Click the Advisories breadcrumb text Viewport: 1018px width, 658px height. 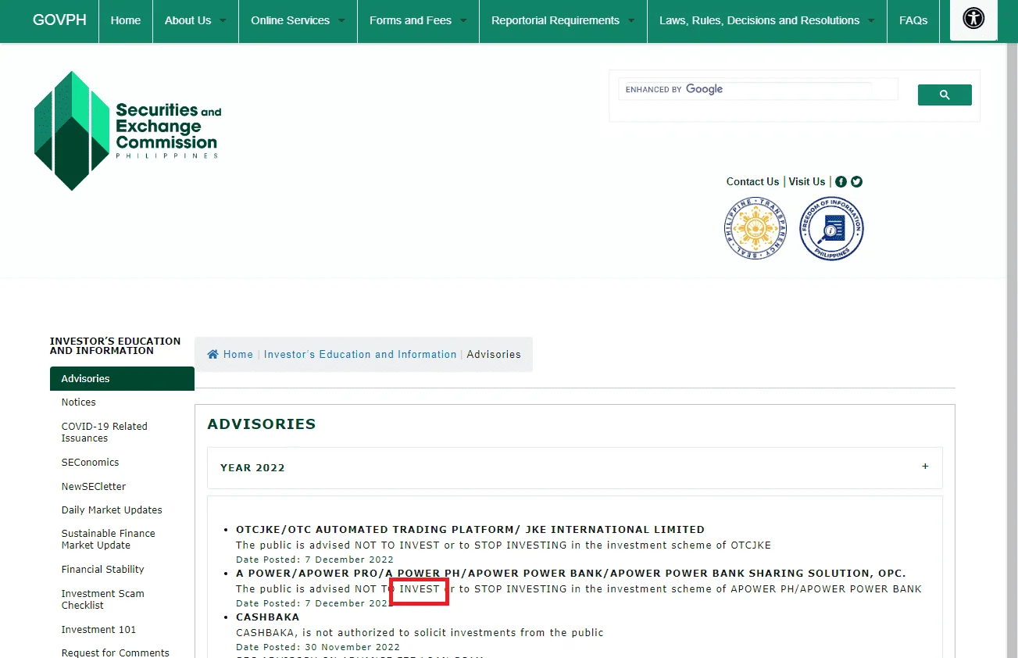coord(494,354)
